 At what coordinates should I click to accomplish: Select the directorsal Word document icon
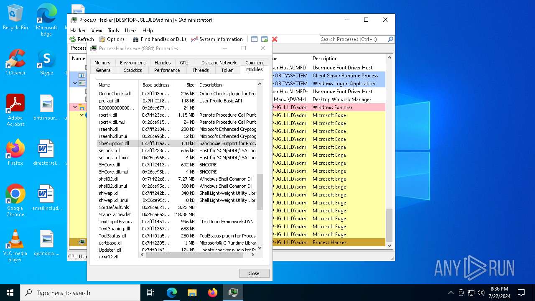pos(46,153)
